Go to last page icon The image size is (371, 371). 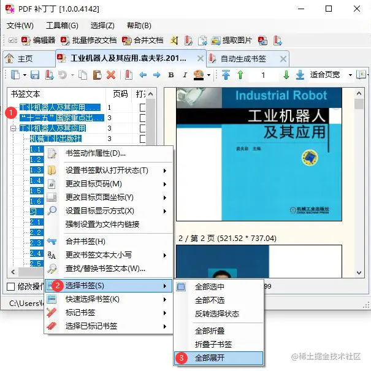click(x=300, y=75)
